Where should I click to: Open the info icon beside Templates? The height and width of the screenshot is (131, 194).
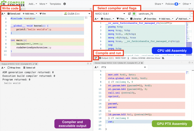(65, 4)
